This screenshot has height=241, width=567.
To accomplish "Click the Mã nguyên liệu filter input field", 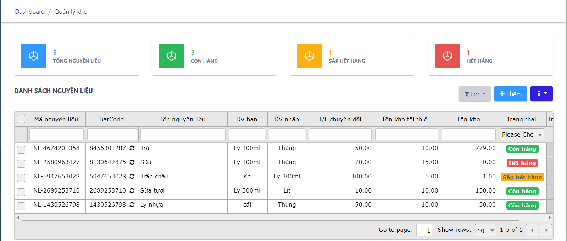I will (56, 134).
